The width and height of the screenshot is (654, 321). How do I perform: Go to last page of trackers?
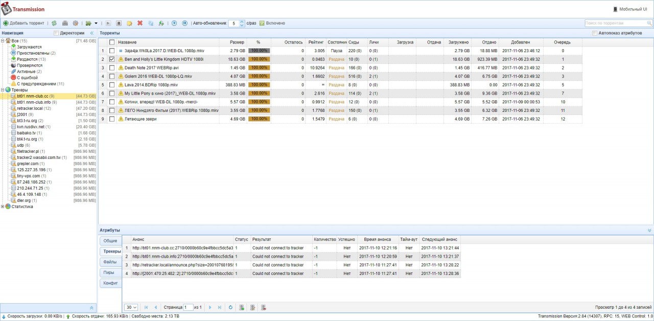[220, 307]
